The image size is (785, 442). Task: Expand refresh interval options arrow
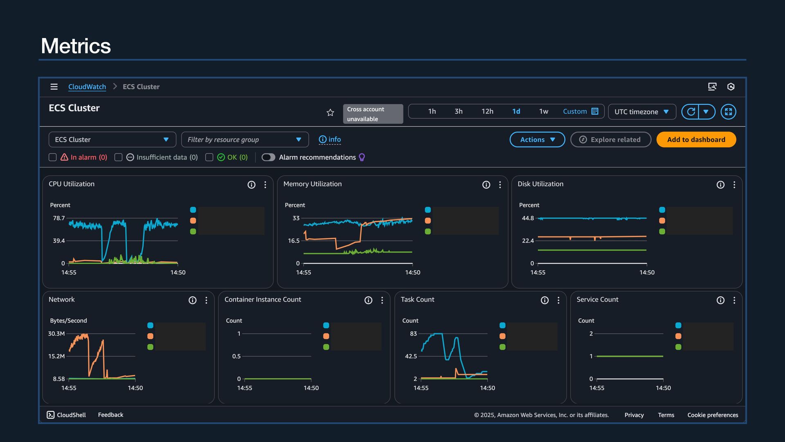coord(706,112)
